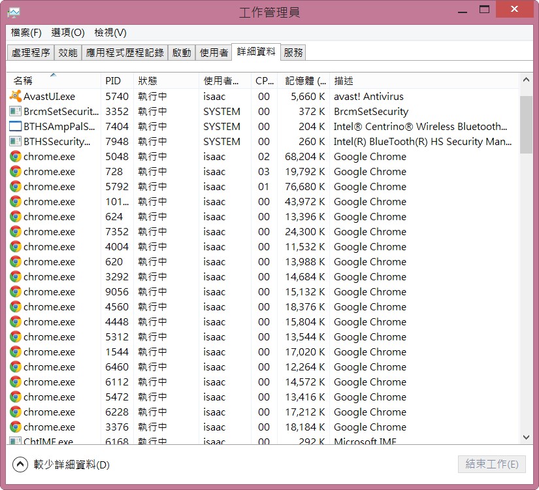Open the 選項(O) menu
Image resolution: width=539 pixels, height=490 pixels.
(x=68, y=33)
